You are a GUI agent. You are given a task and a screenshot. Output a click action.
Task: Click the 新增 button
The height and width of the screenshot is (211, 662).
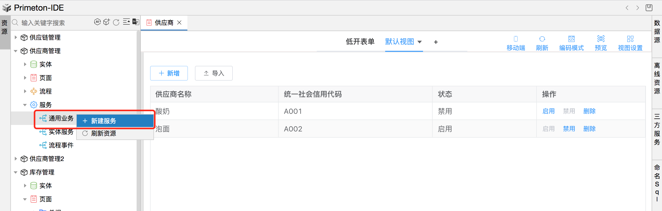169,73
